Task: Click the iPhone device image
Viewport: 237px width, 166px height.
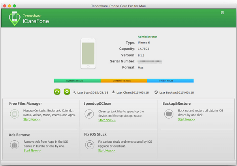Action: [x=88, y=53]
